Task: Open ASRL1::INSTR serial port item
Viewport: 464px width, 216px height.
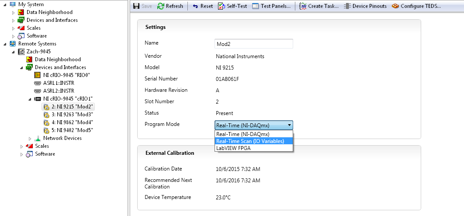Action: coord(62,83)
